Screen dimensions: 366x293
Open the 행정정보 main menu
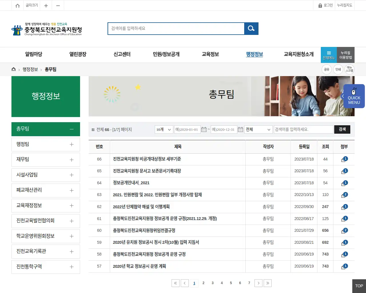(254, 54)
